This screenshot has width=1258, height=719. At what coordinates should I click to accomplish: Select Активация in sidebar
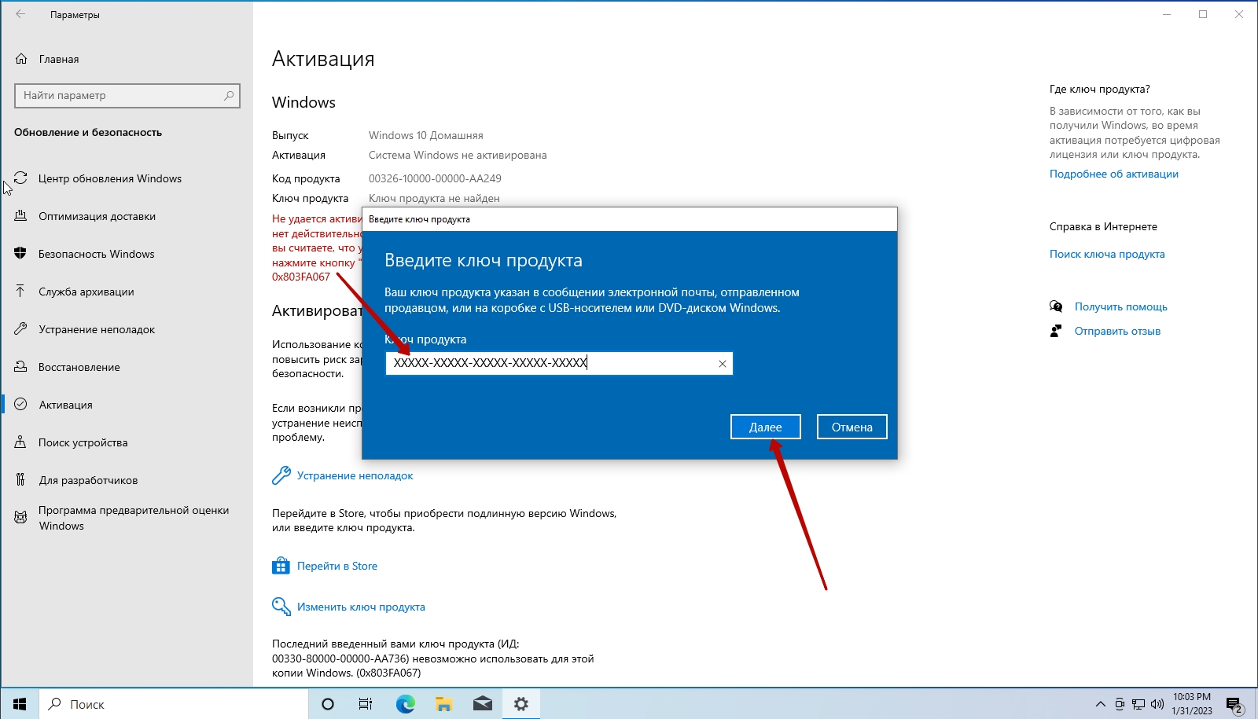pyautogui.click(x=66, y=405)
